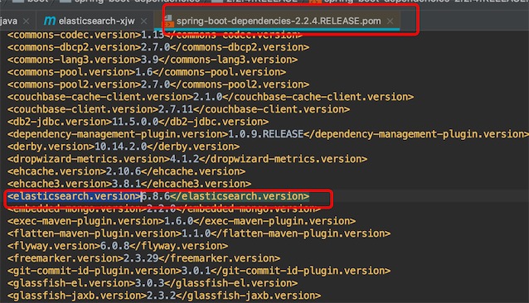Click the derby.version line
Screen dimensions: 529x303
[124, 147]
